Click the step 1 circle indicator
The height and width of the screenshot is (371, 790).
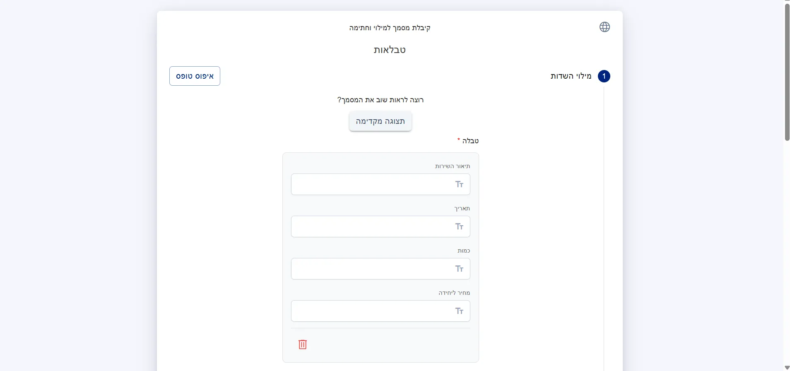pyautogui.click(x=604, y=76)
